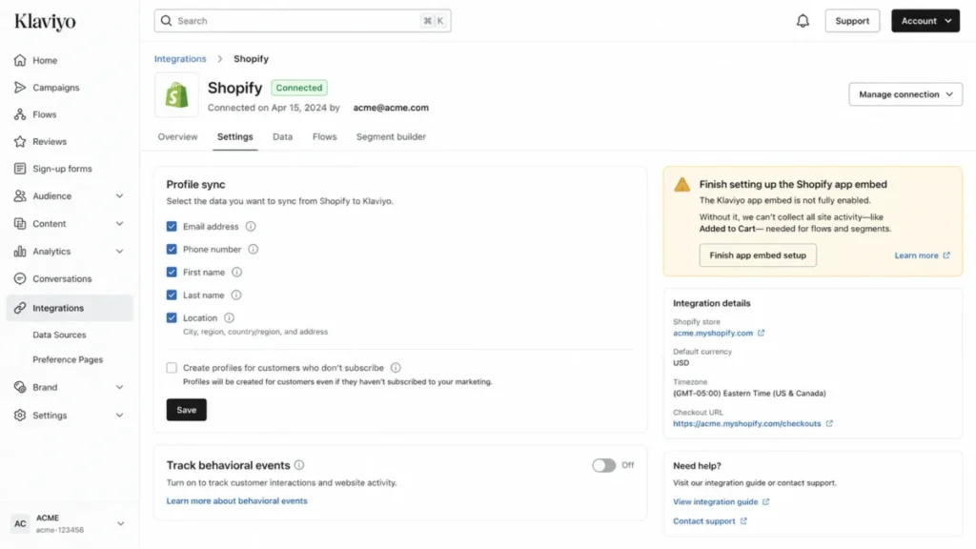Click the Shopify app logo thumbnail
This screenshot has width=976, height=549.
click(x=176, y=95)
